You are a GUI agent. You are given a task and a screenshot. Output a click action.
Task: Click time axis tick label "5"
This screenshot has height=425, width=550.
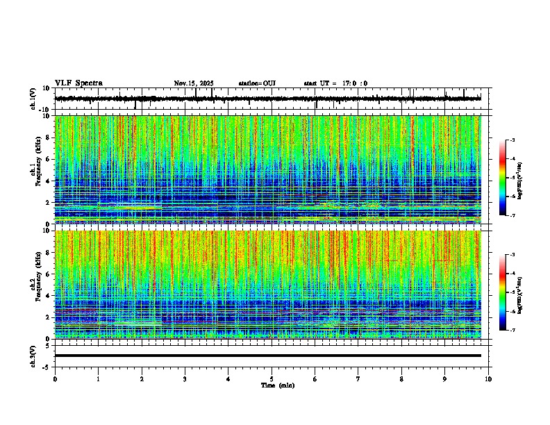(272, 379)
